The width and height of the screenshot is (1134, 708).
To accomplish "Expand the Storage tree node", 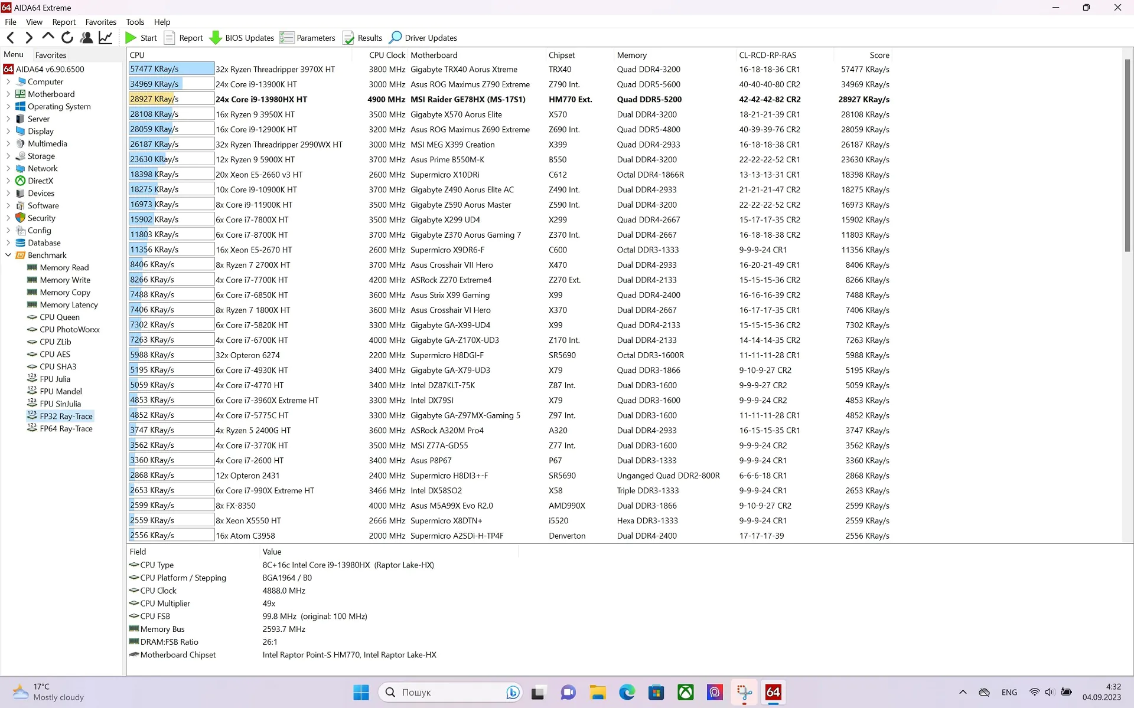I will pyautogui.click(x=8, y=156).
